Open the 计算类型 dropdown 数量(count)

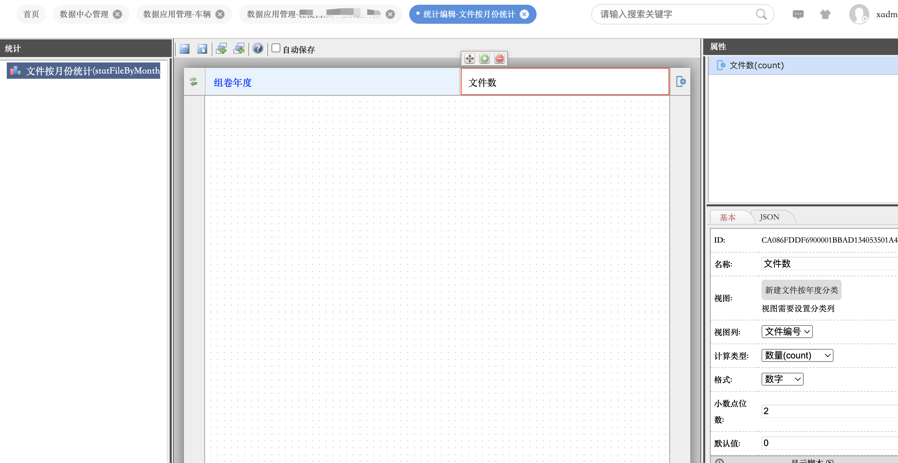[x=797, y=355]
